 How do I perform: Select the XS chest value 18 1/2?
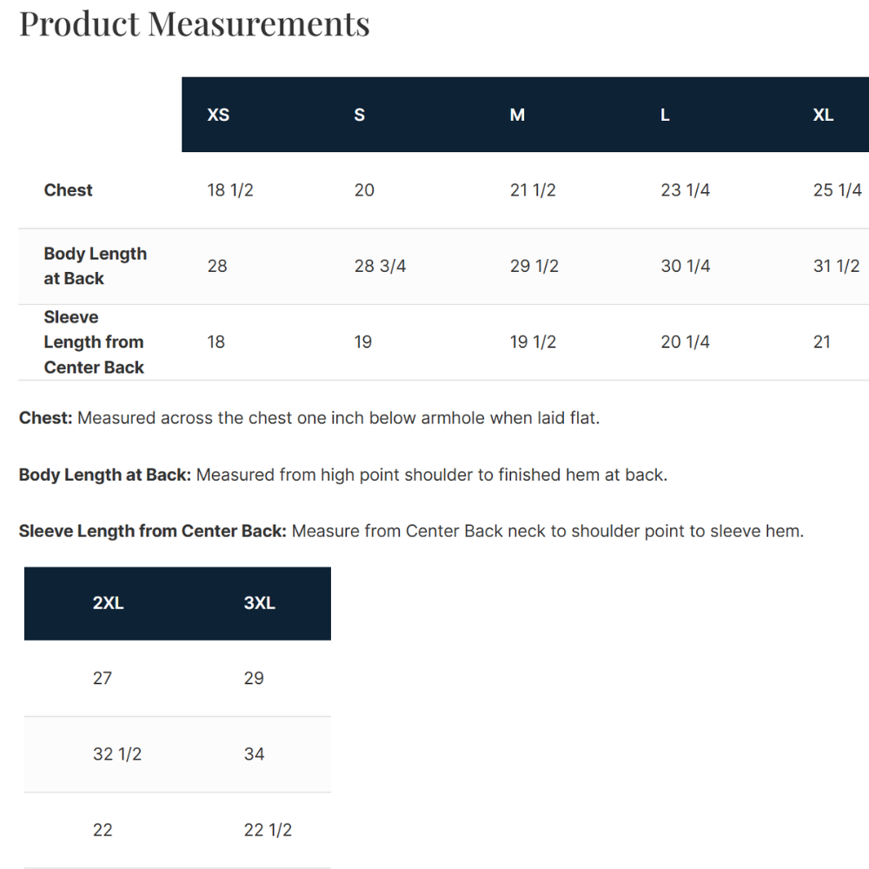230,190
